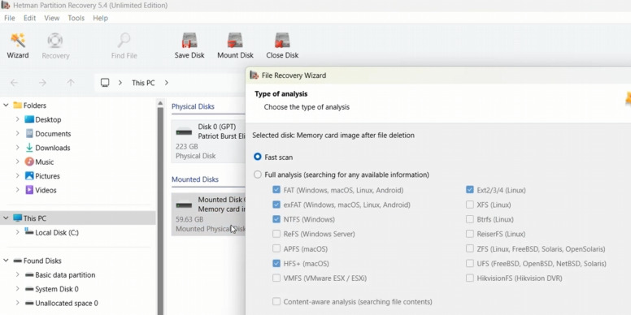Enable the XFS (Linux) checkbox
This screenshot has width=631, height=315.
pos(470,205)
